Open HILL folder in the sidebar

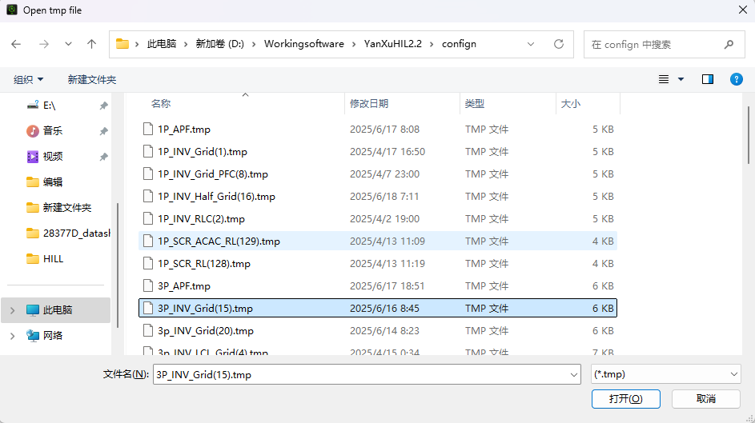[53, 258]
